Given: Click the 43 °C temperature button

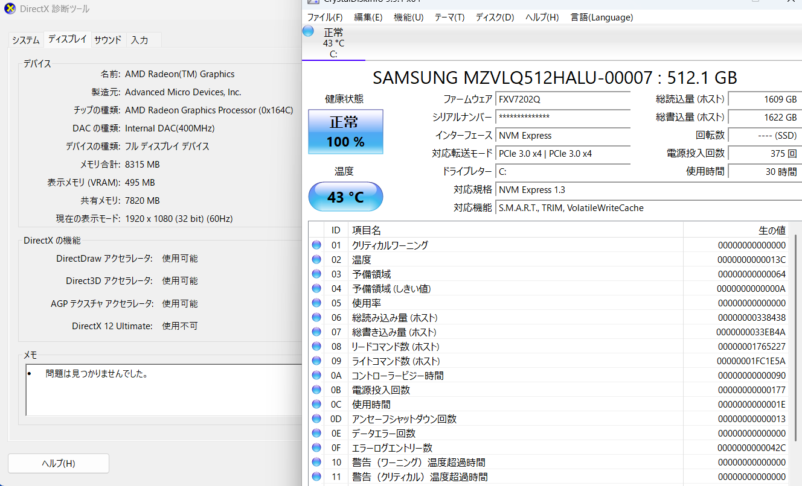Looking at the screenshot, I should coord(345,197).
